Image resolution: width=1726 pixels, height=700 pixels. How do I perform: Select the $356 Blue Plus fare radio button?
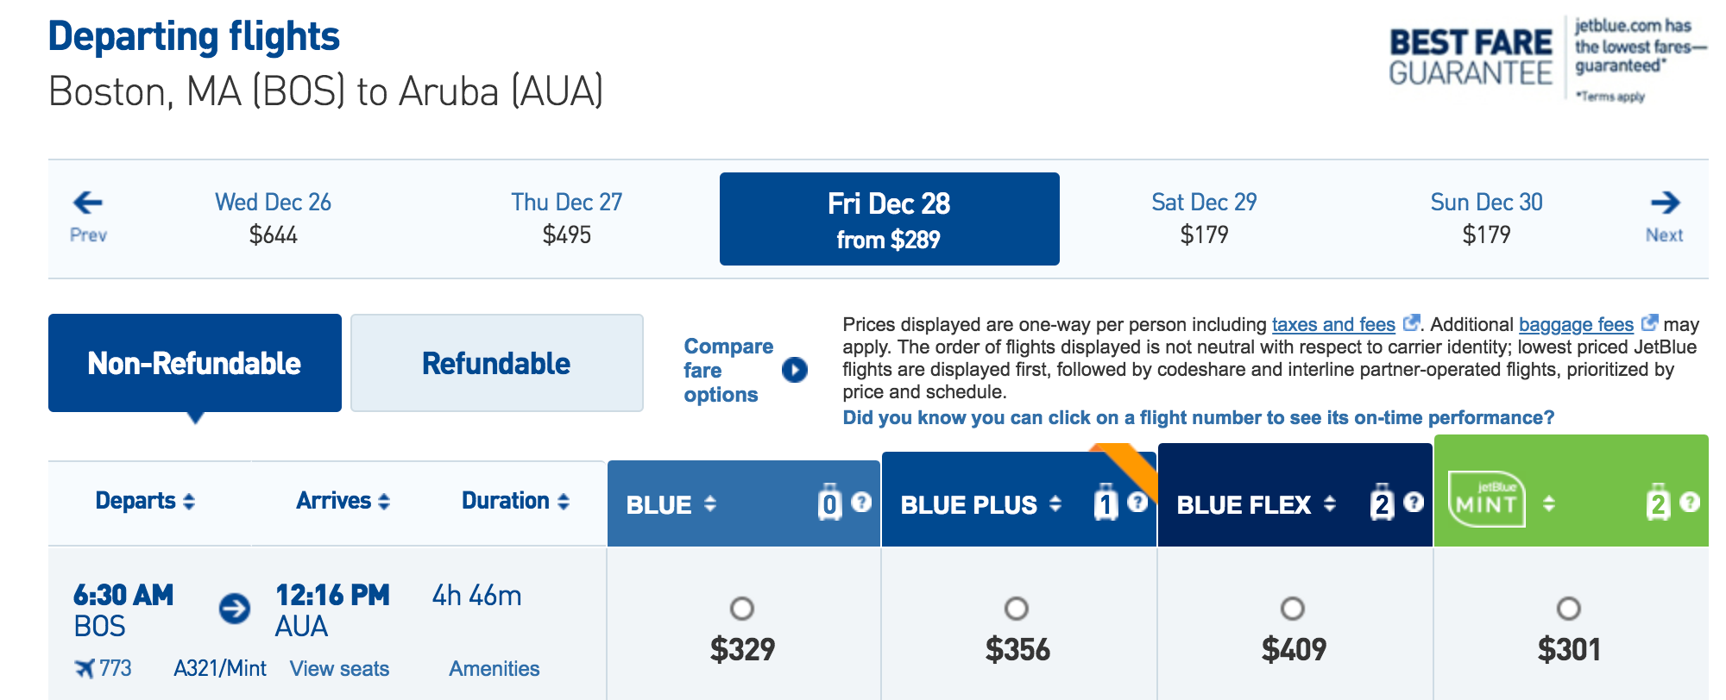click(x=1017, y=609)
